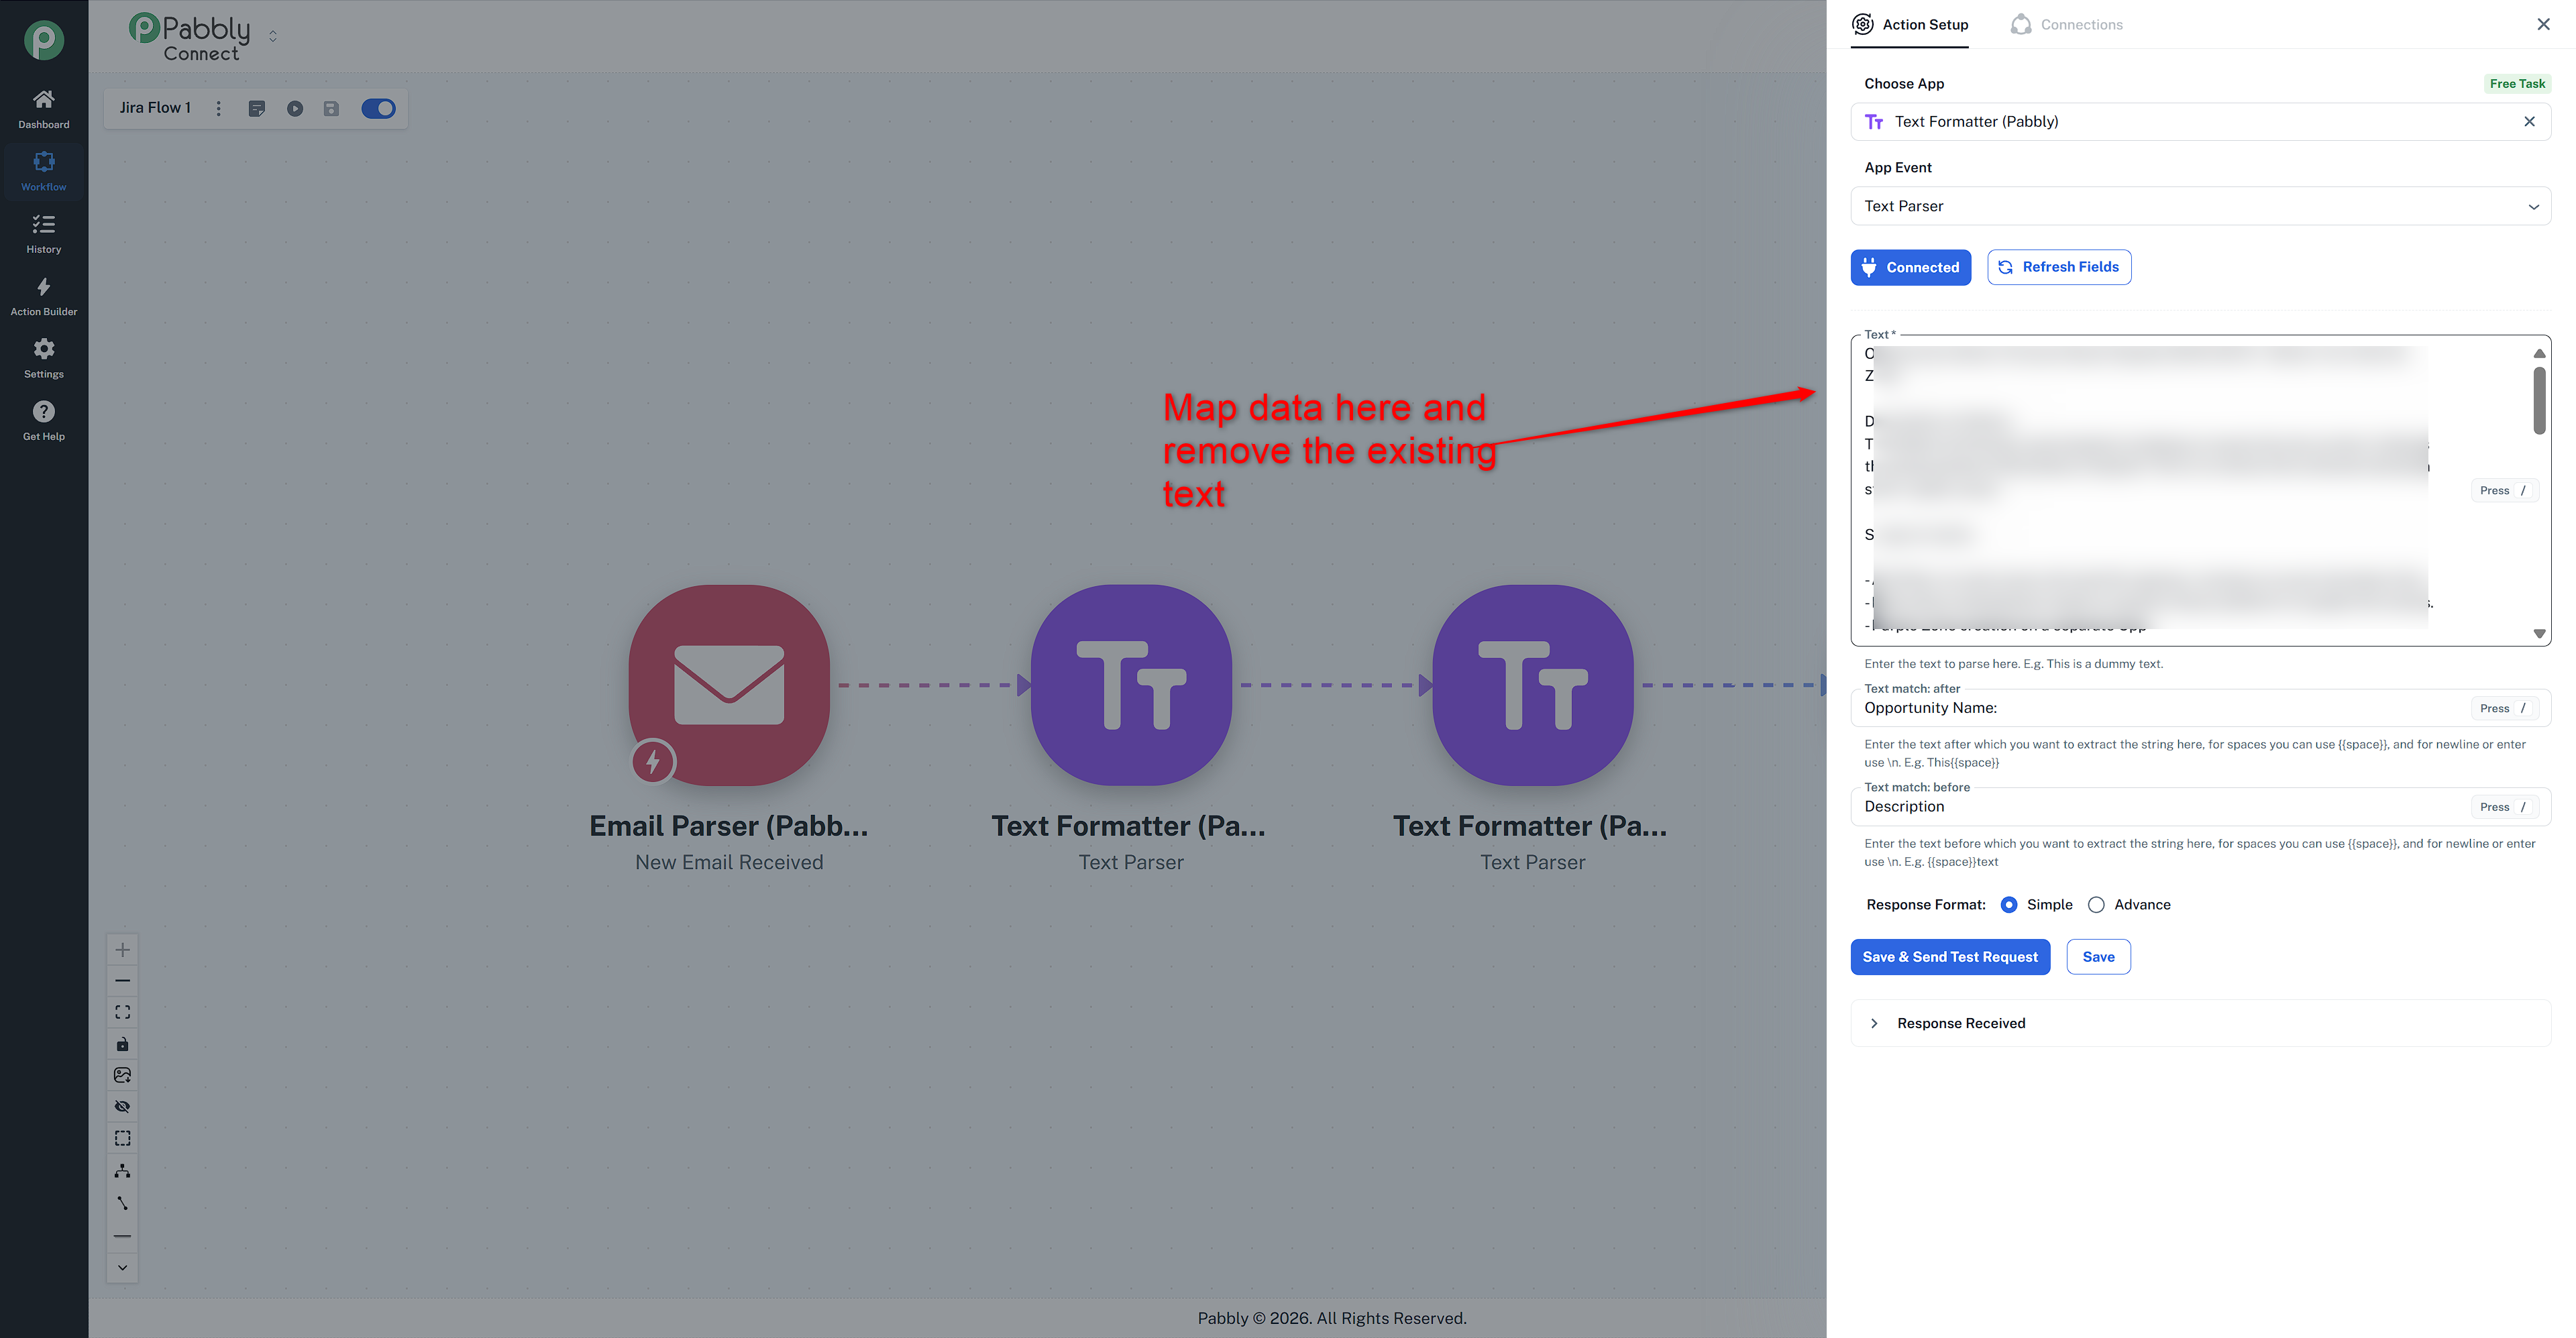Screen dimensions: 2576x1338
Task: Click Save & Send Test Request
Action: click(x=1950, y=957)
